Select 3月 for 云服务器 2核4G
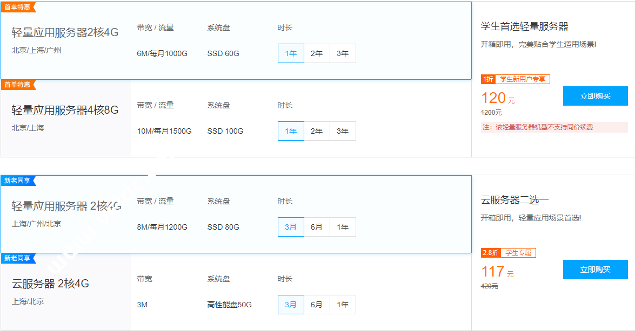 [x=291, y=305]
